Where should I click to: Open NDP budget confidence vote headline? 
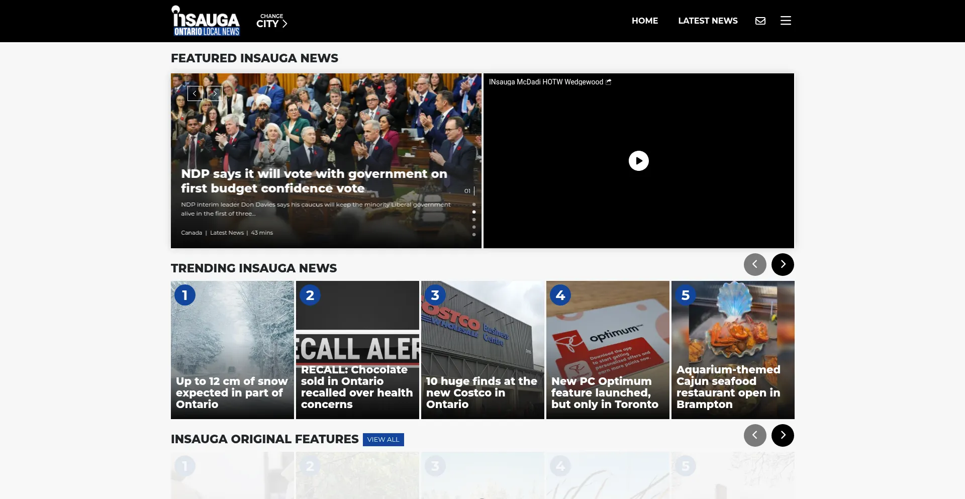click(x=314, y=181)
